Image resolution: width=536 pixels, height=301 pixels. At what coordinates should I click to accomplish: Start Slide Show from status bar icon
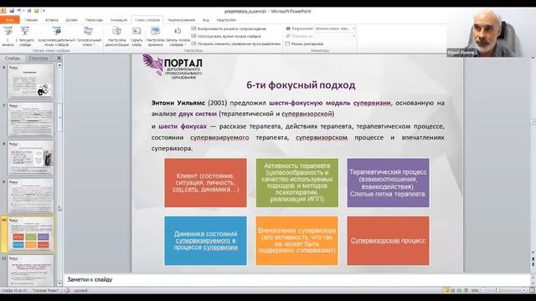[466, 290]
